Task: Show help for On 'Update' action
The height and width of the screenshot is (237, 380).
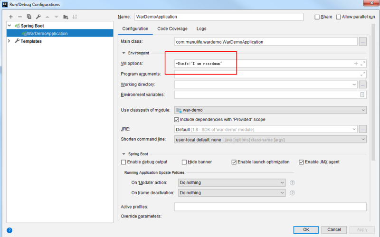Action: pyautogui.click(x=292, y=183)
